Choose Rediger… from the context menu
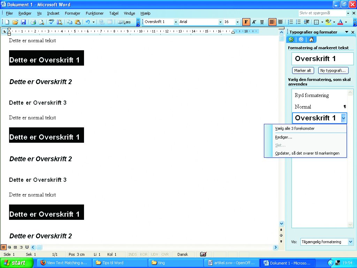 coord(283,137)
